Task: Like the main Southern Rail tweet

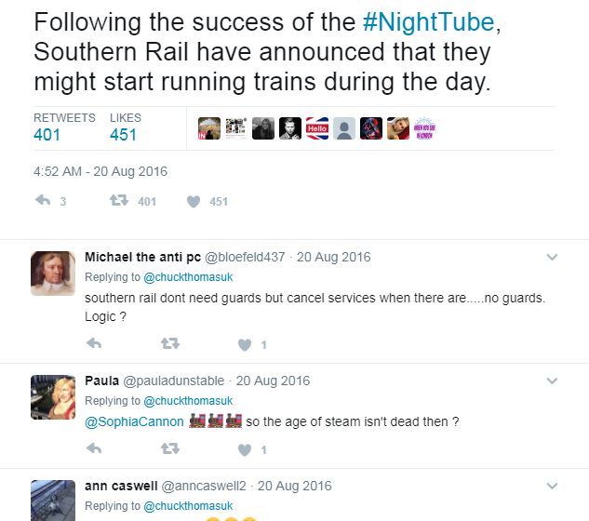Action: tap(194, 201)
